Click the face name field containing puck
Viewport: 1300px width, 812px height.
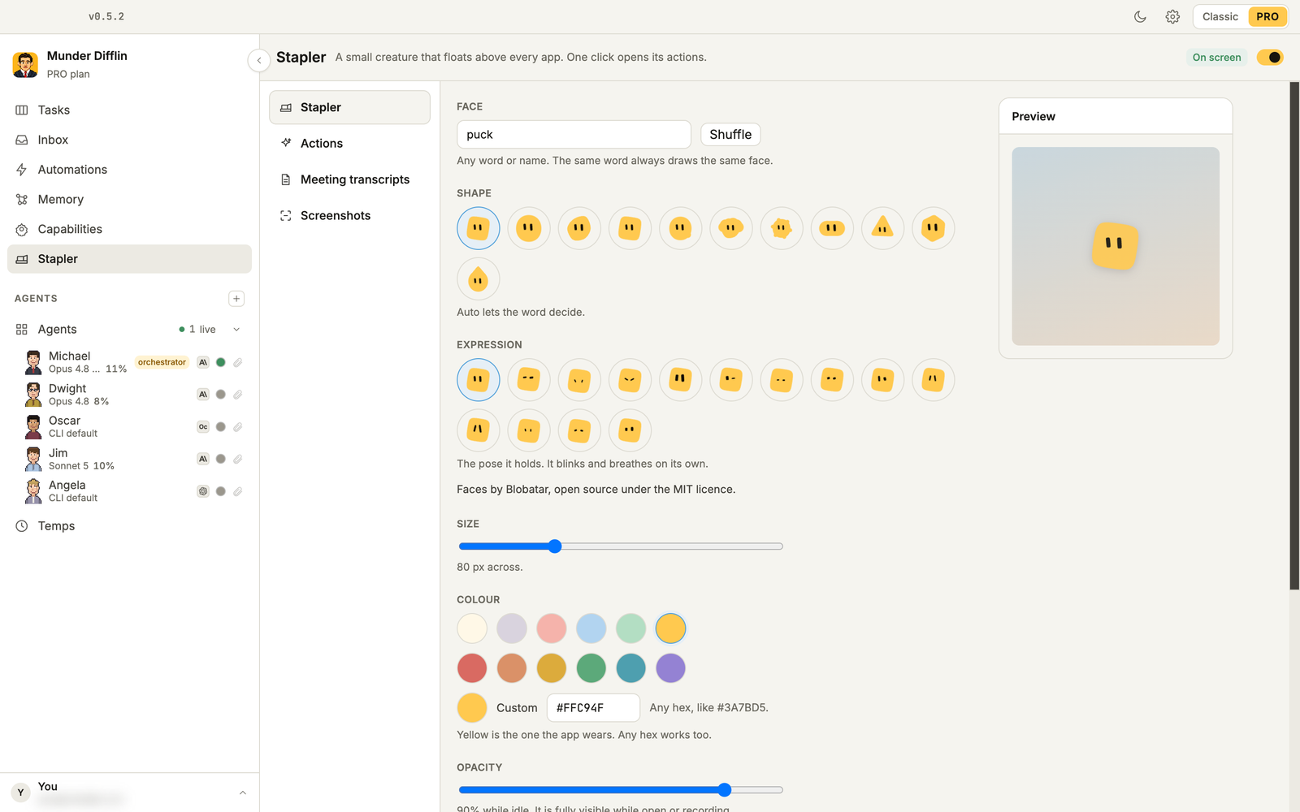574,135
